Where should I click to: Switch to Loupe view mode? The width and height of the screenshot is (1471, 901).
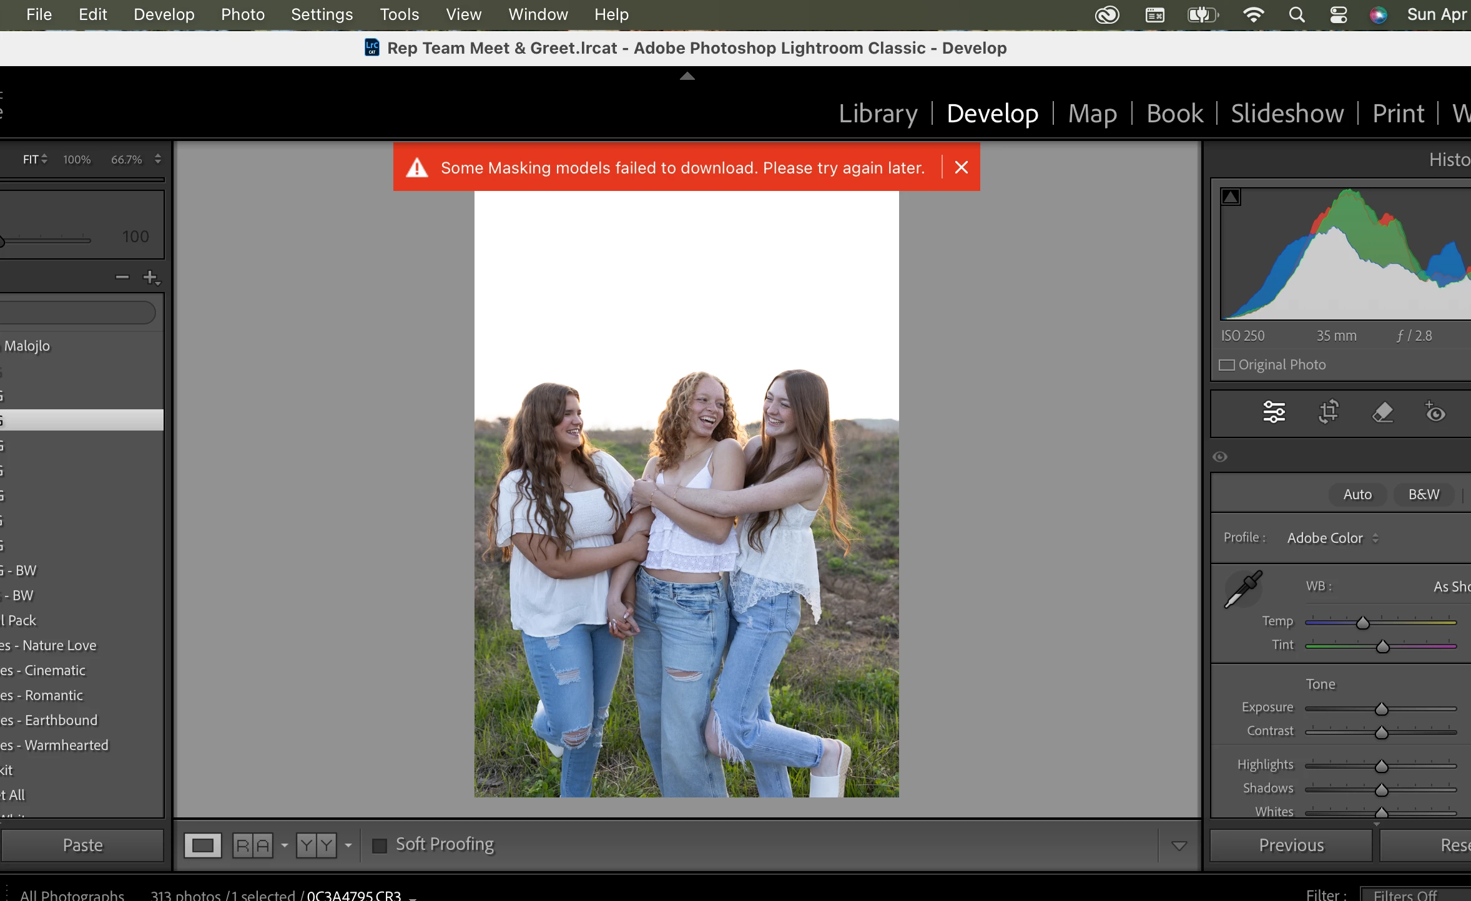203,845
